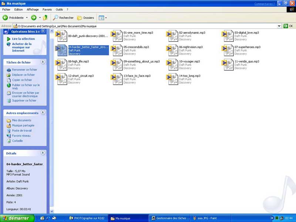Click the Rechercher search toolbar button

pyautogui.click(x=63, y=18)
